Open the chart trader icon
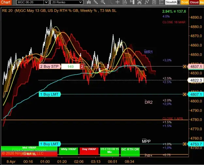This screenshot has width=204, height=165. 132,2
